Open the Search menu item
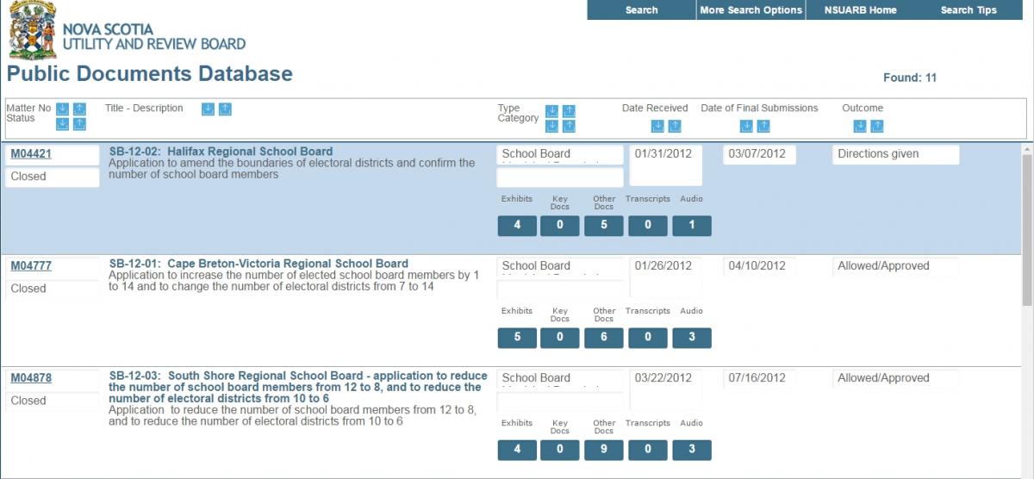 (x=642, y=10)
